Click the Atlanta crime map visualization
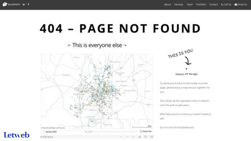 point(97,91)
